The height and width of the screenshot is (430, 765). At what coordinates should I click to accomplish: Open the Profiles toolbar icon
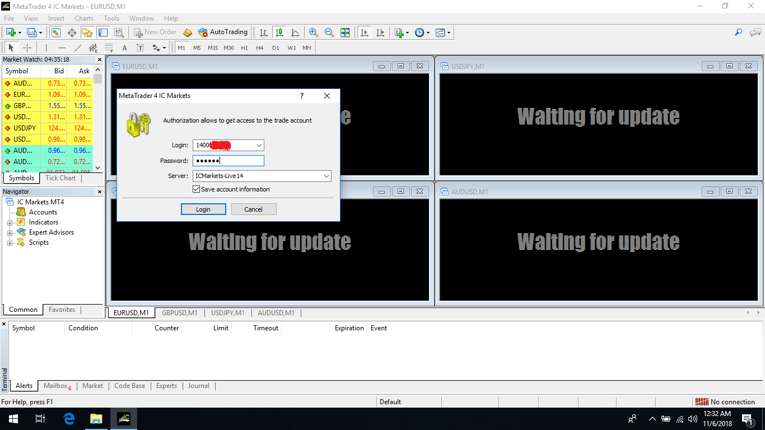coord(31,32)
